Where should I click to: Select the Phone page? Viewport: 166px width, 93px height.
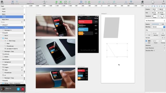12,12
